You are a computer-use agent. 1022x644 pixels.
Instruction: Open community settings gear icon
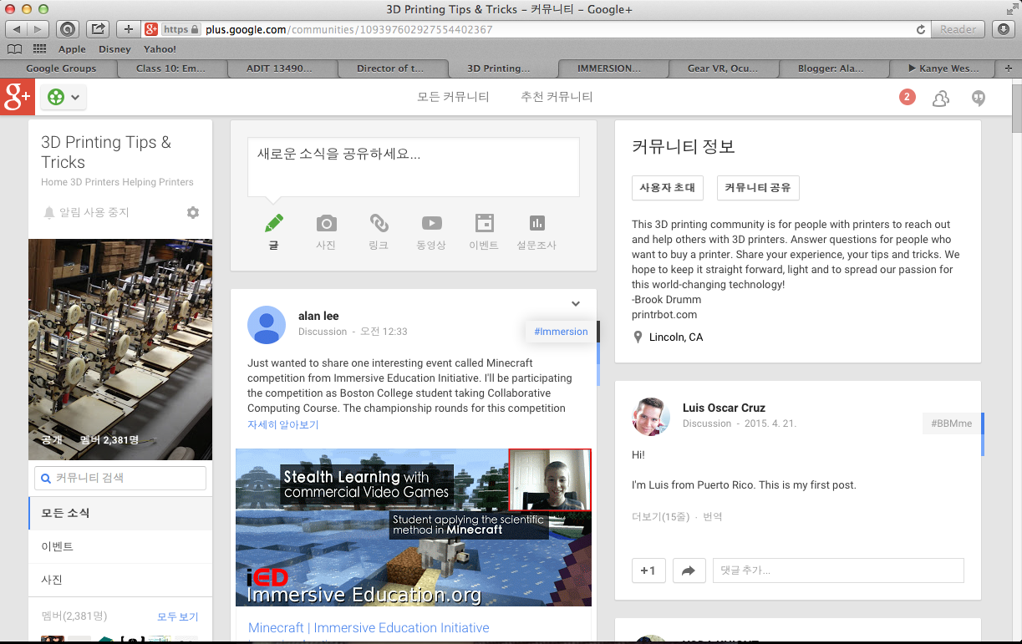[193, 213]
